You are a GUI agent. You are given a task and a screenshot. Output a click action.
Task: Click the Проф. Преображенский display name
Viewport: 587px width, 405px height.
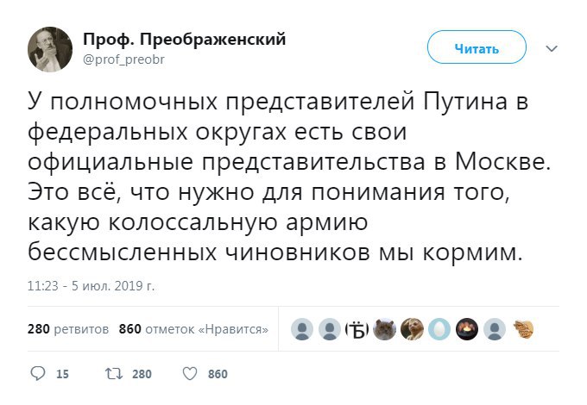pos(184,40)
